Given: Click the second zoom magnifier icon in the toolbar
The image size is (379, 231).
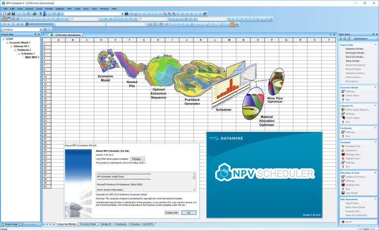Looking at the screenshot, I should point(169,14).
